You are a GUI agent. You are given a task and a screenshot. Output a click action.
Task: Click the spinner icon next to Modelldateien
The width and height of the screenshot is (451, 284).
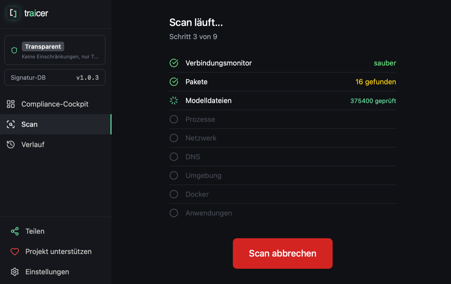coord(174,100)
